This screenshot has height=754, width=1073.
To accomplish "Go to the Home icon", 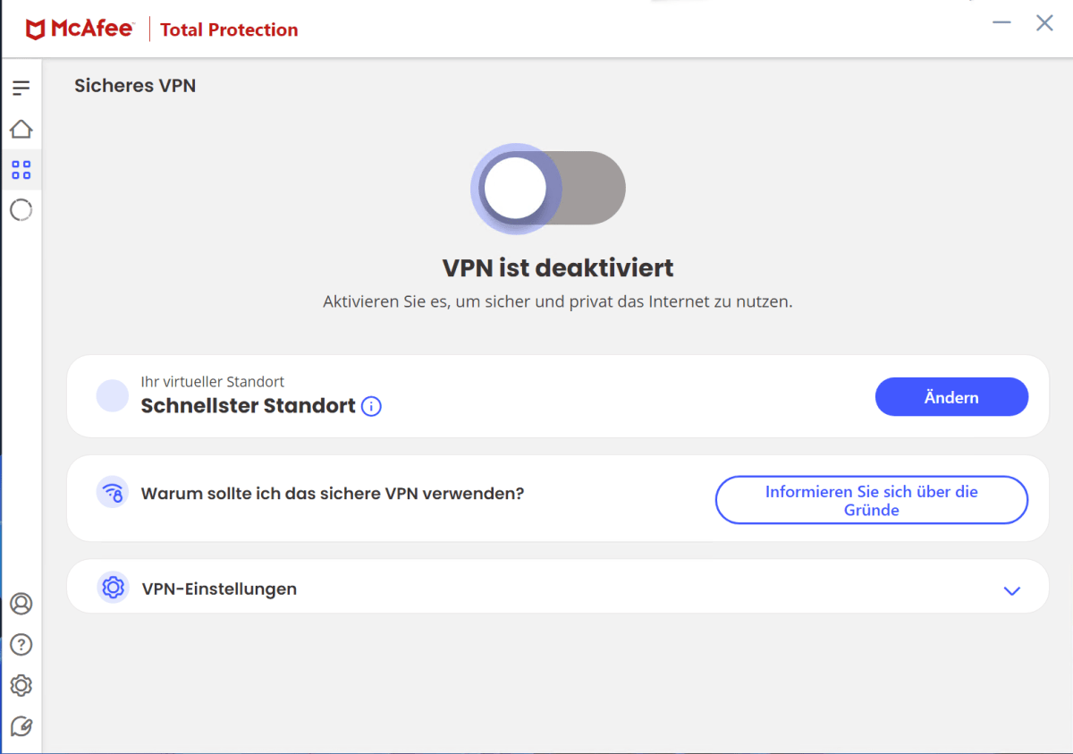I will (21, 129).
